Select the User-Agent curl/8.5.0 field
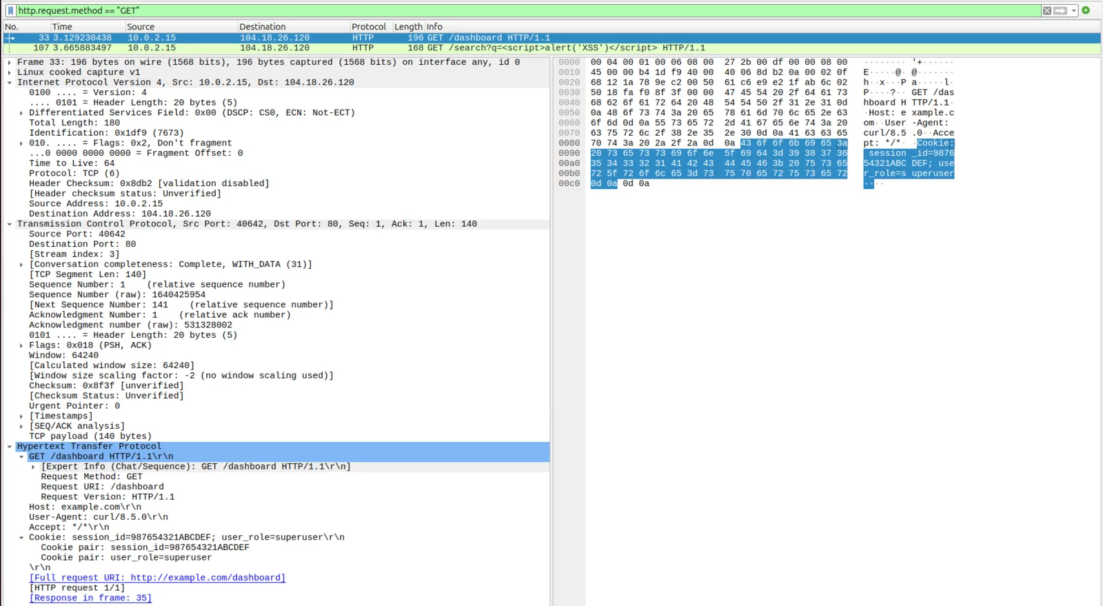This screenshot has height=606, width=1103. coord(98,517)
